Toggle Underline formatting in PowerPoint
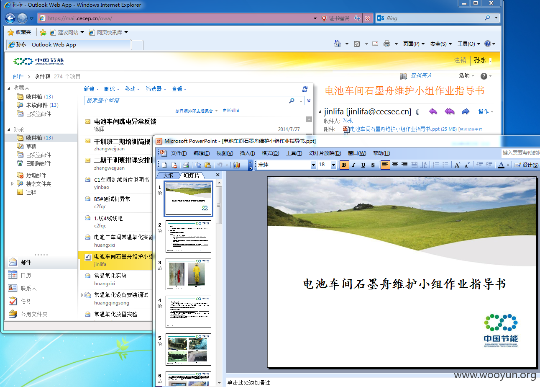Viewport: 540px width, 387px height. (x=363, y=165)
